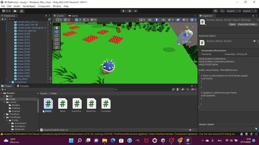Viewport: 259px width, 145px height.
Task: Open the Undo History icon
Action: pos(215,11)
